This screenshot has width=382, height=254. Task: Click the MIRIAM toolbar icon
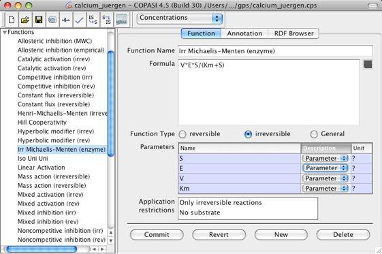pyautogui.click(x=121, y=20)
